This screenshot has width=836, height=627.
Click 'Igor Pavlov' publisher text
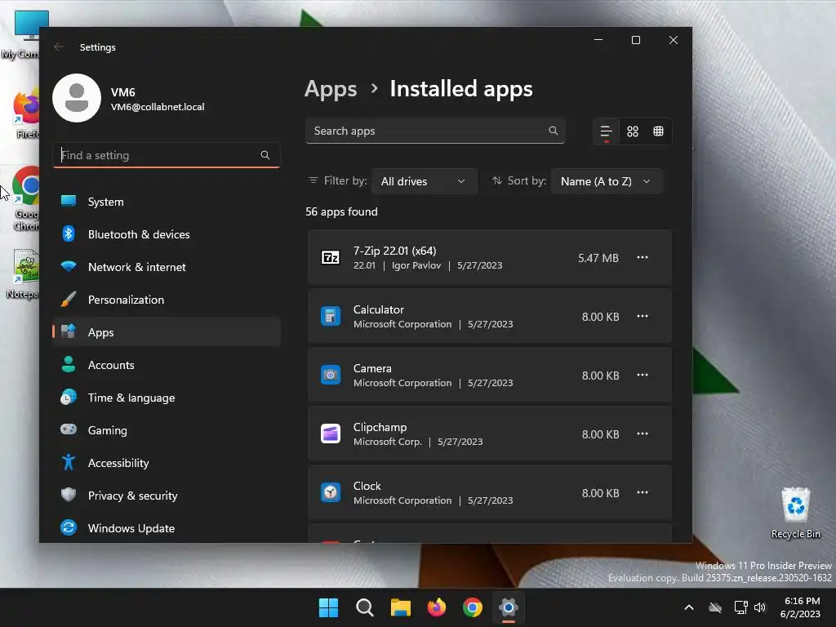[416, 265]
